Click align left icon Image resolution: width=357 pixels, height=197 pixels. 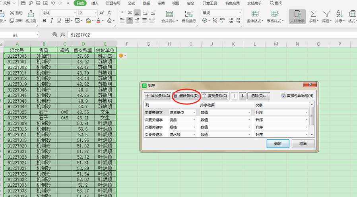coord(122,21)
